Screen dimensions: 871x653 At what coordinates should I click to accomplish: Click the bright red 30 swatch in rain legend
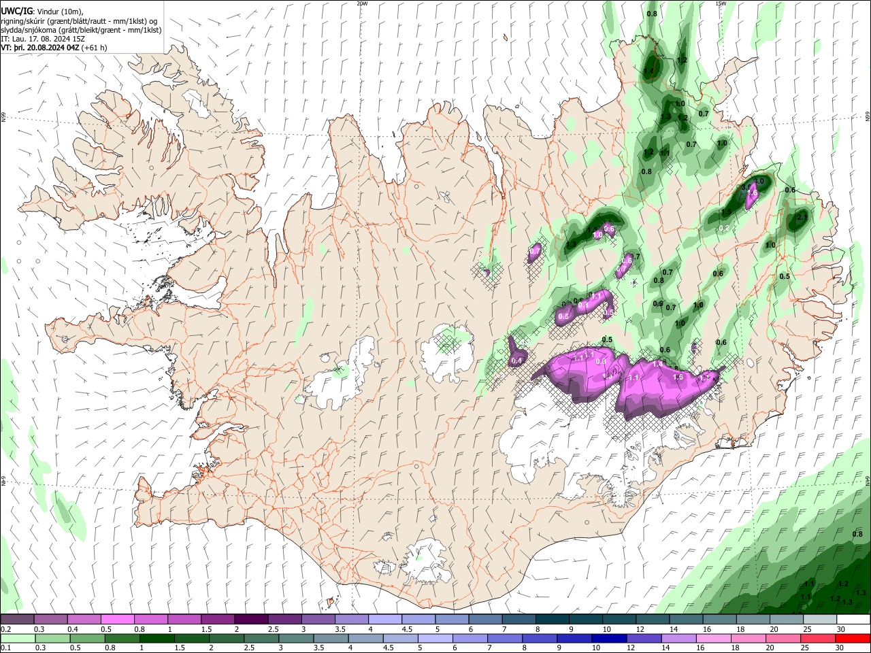tap(853, 638)
